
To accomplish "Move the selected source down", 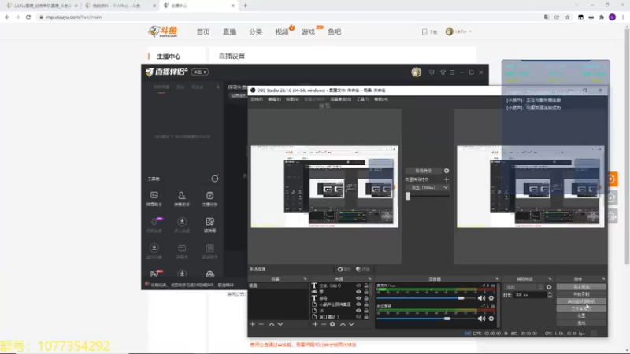I will pos(351,324).
